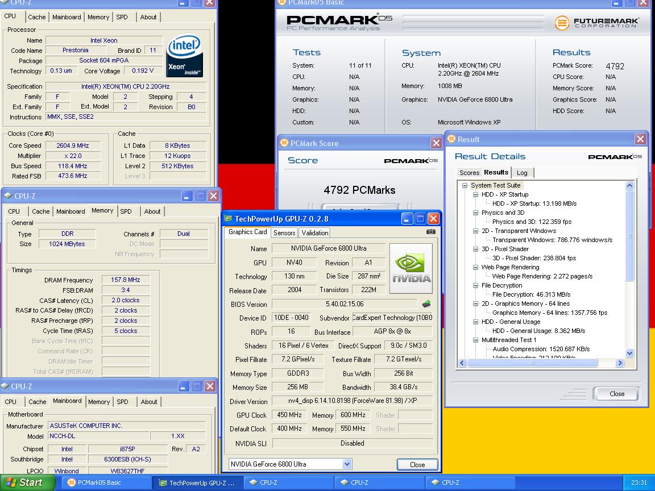The width and height of the screenshot is (655, 491).
Task: Click the taskbar clock showing 23:31
Action: [639, 482]
